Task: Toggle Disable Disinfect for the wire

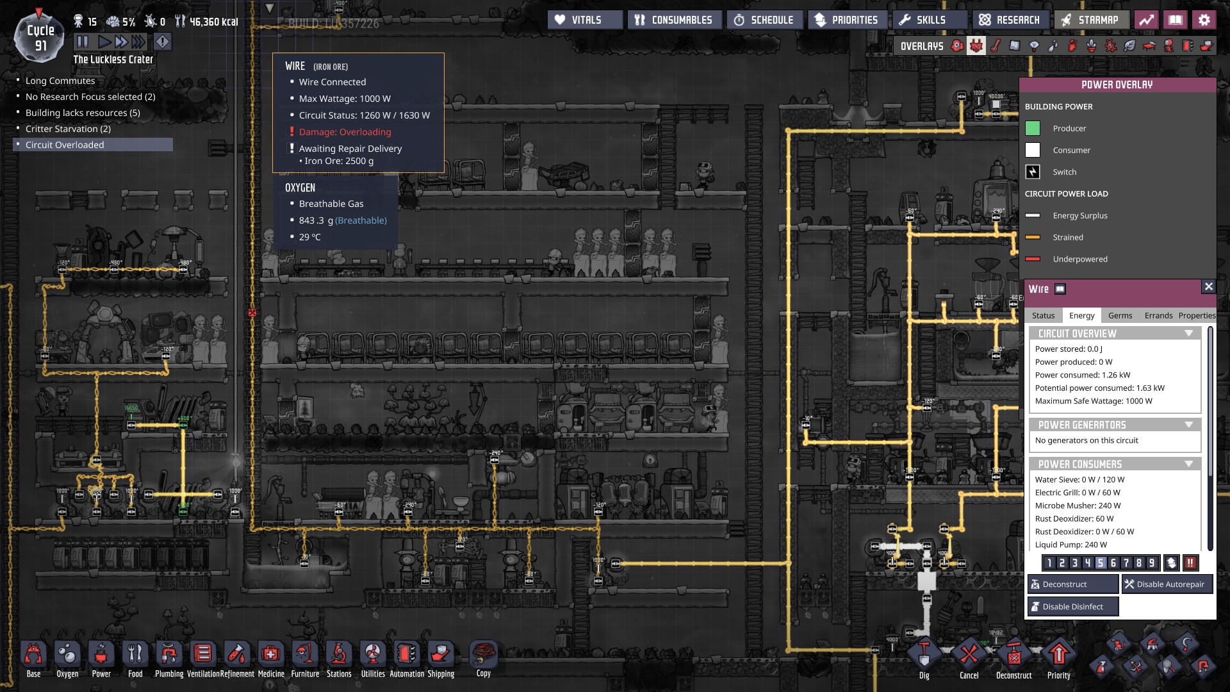Action: [1073, 607]
